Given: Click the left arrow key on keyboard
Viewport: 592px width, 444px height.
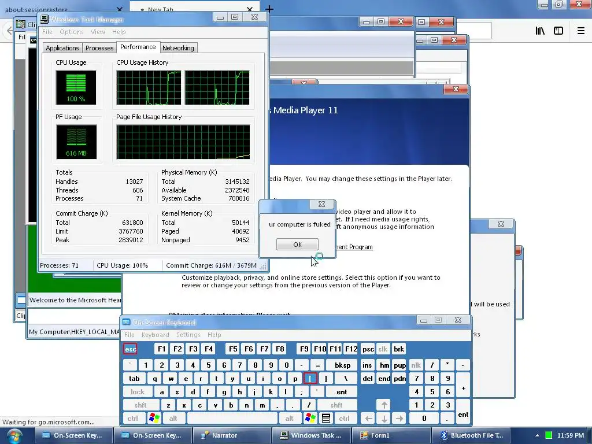Looking at the screenshot, I should [368, 419].
